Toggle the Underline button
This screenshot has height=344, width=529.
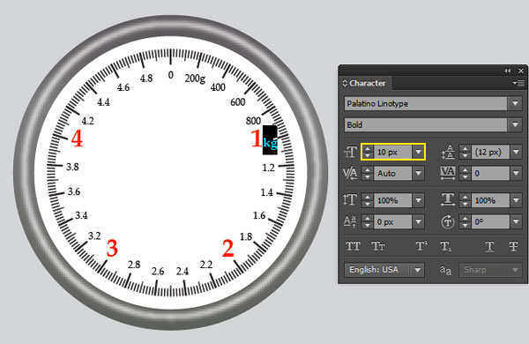click(489, 247)
